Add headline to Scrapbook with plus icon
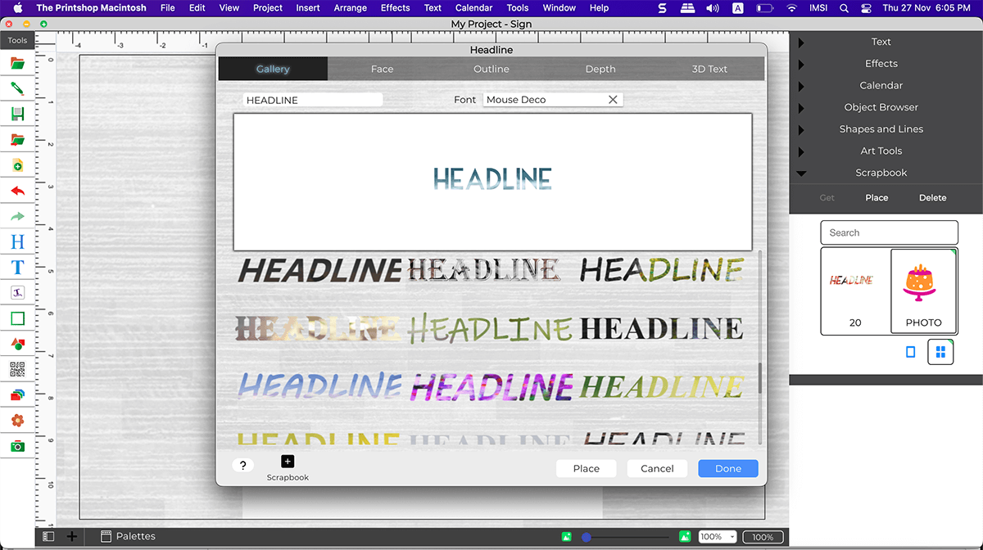The width and height of the screenshot is (983, 550). 288,462
